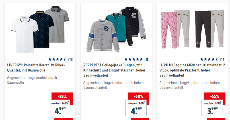Click the PEPPERTS Collegejacke five-star rating
Image resolution: width=230 pixels, height=120 pixels.
134,59
